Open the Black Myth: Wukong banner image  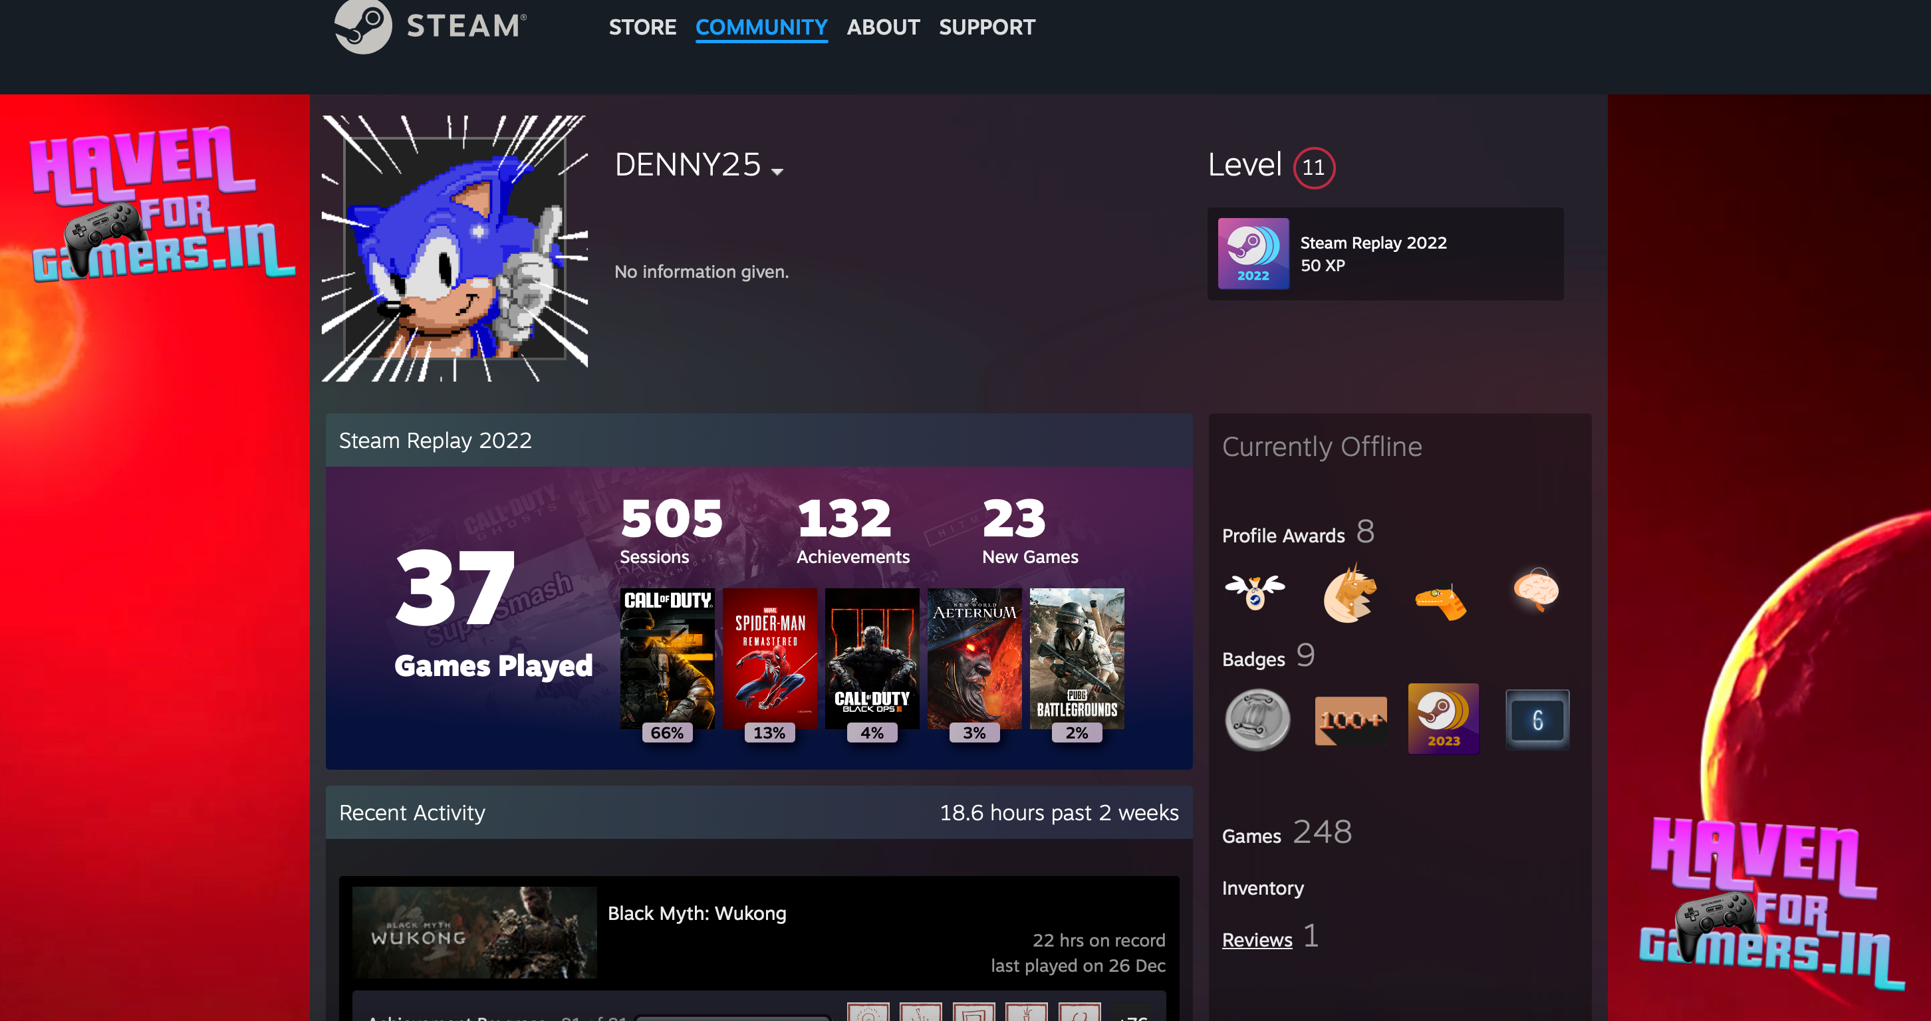475,933
